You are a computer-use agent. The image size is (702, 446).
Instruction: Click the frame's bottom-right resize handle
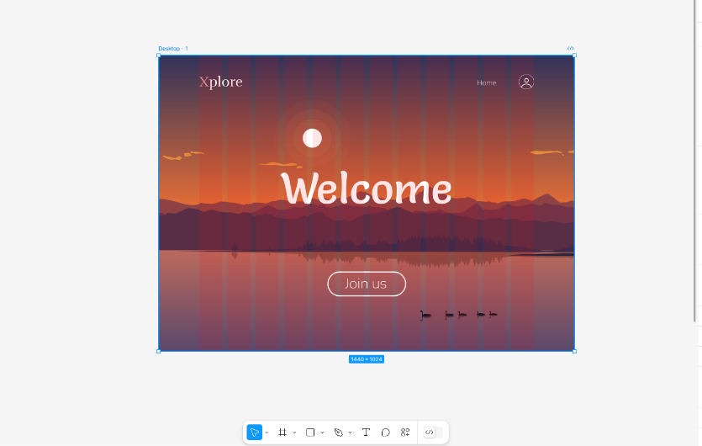(574, 352)
